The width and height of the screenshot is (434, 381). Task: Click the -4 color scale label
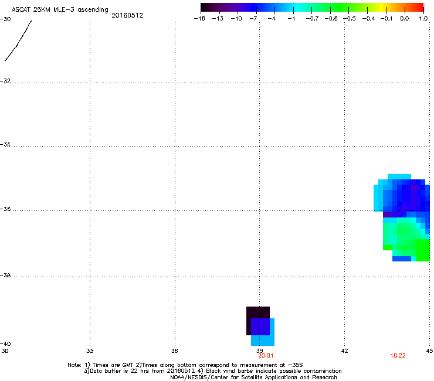(272, 19)
